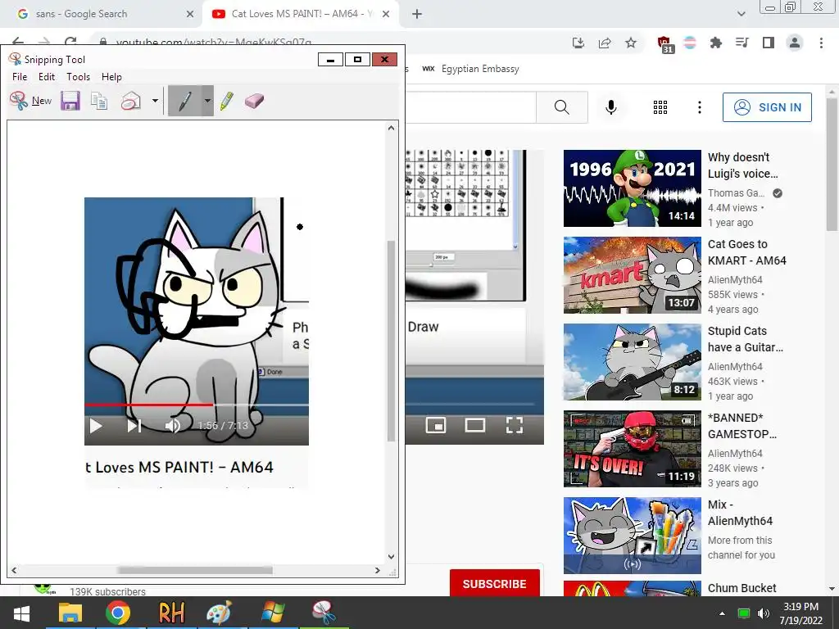This screenshot has height=629, width=839.
Task: Open the Chrome Extensions puzzle icon
Action: point(715,43)
